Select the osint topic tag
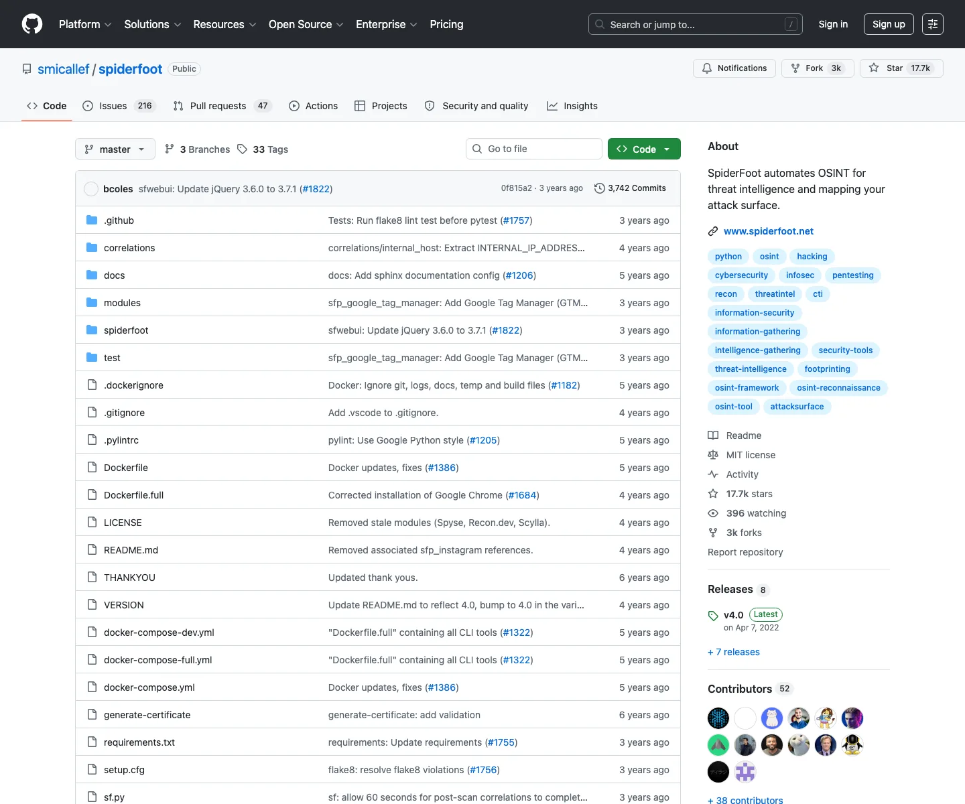The height and width of the screenshot is (804, 965). coord(769,257)
